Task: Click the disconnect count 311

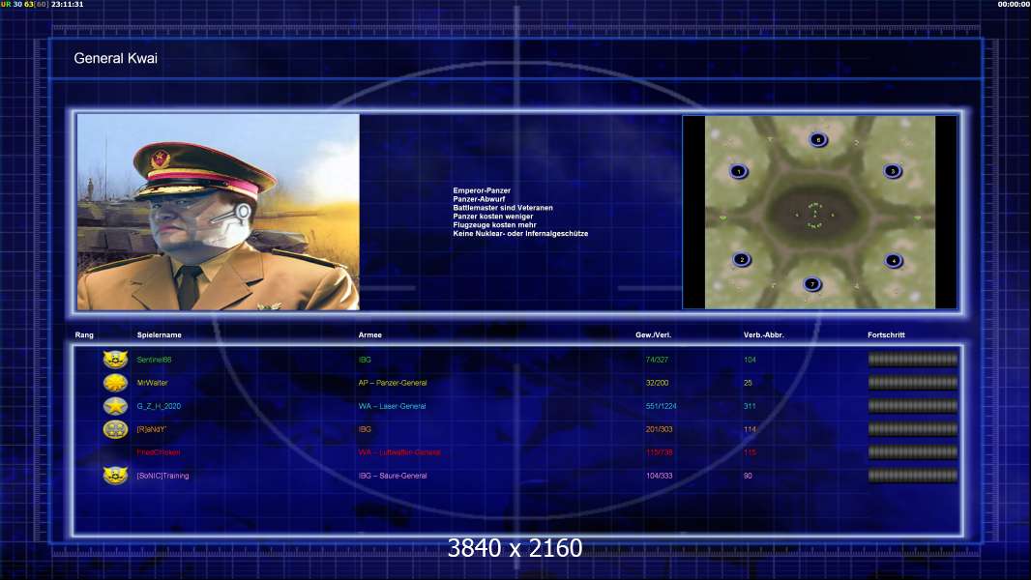Action: [x=750, y=406]
